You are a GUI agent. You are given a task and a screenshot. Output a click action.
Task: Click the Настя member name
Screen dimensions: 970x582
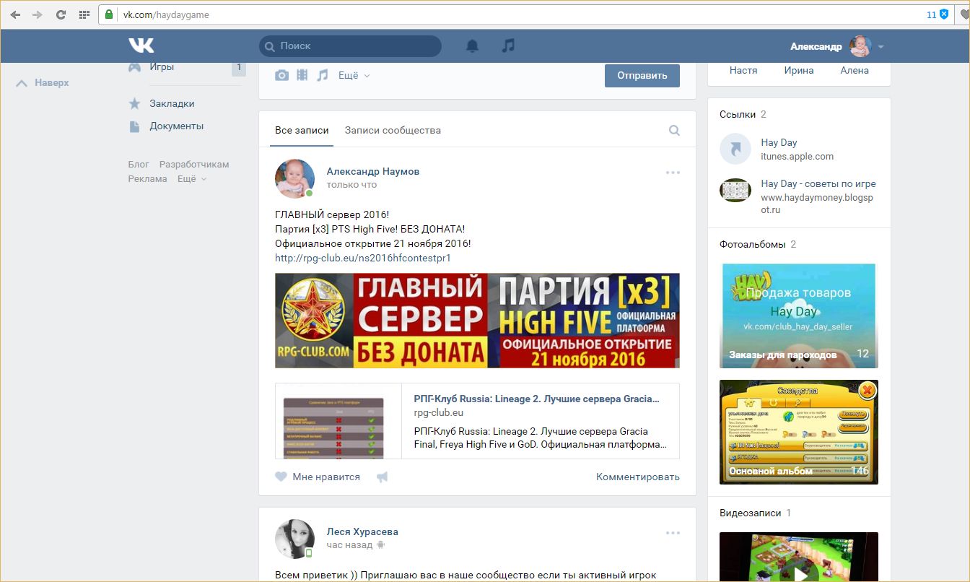pyautogui.click(x=743, y=70)
